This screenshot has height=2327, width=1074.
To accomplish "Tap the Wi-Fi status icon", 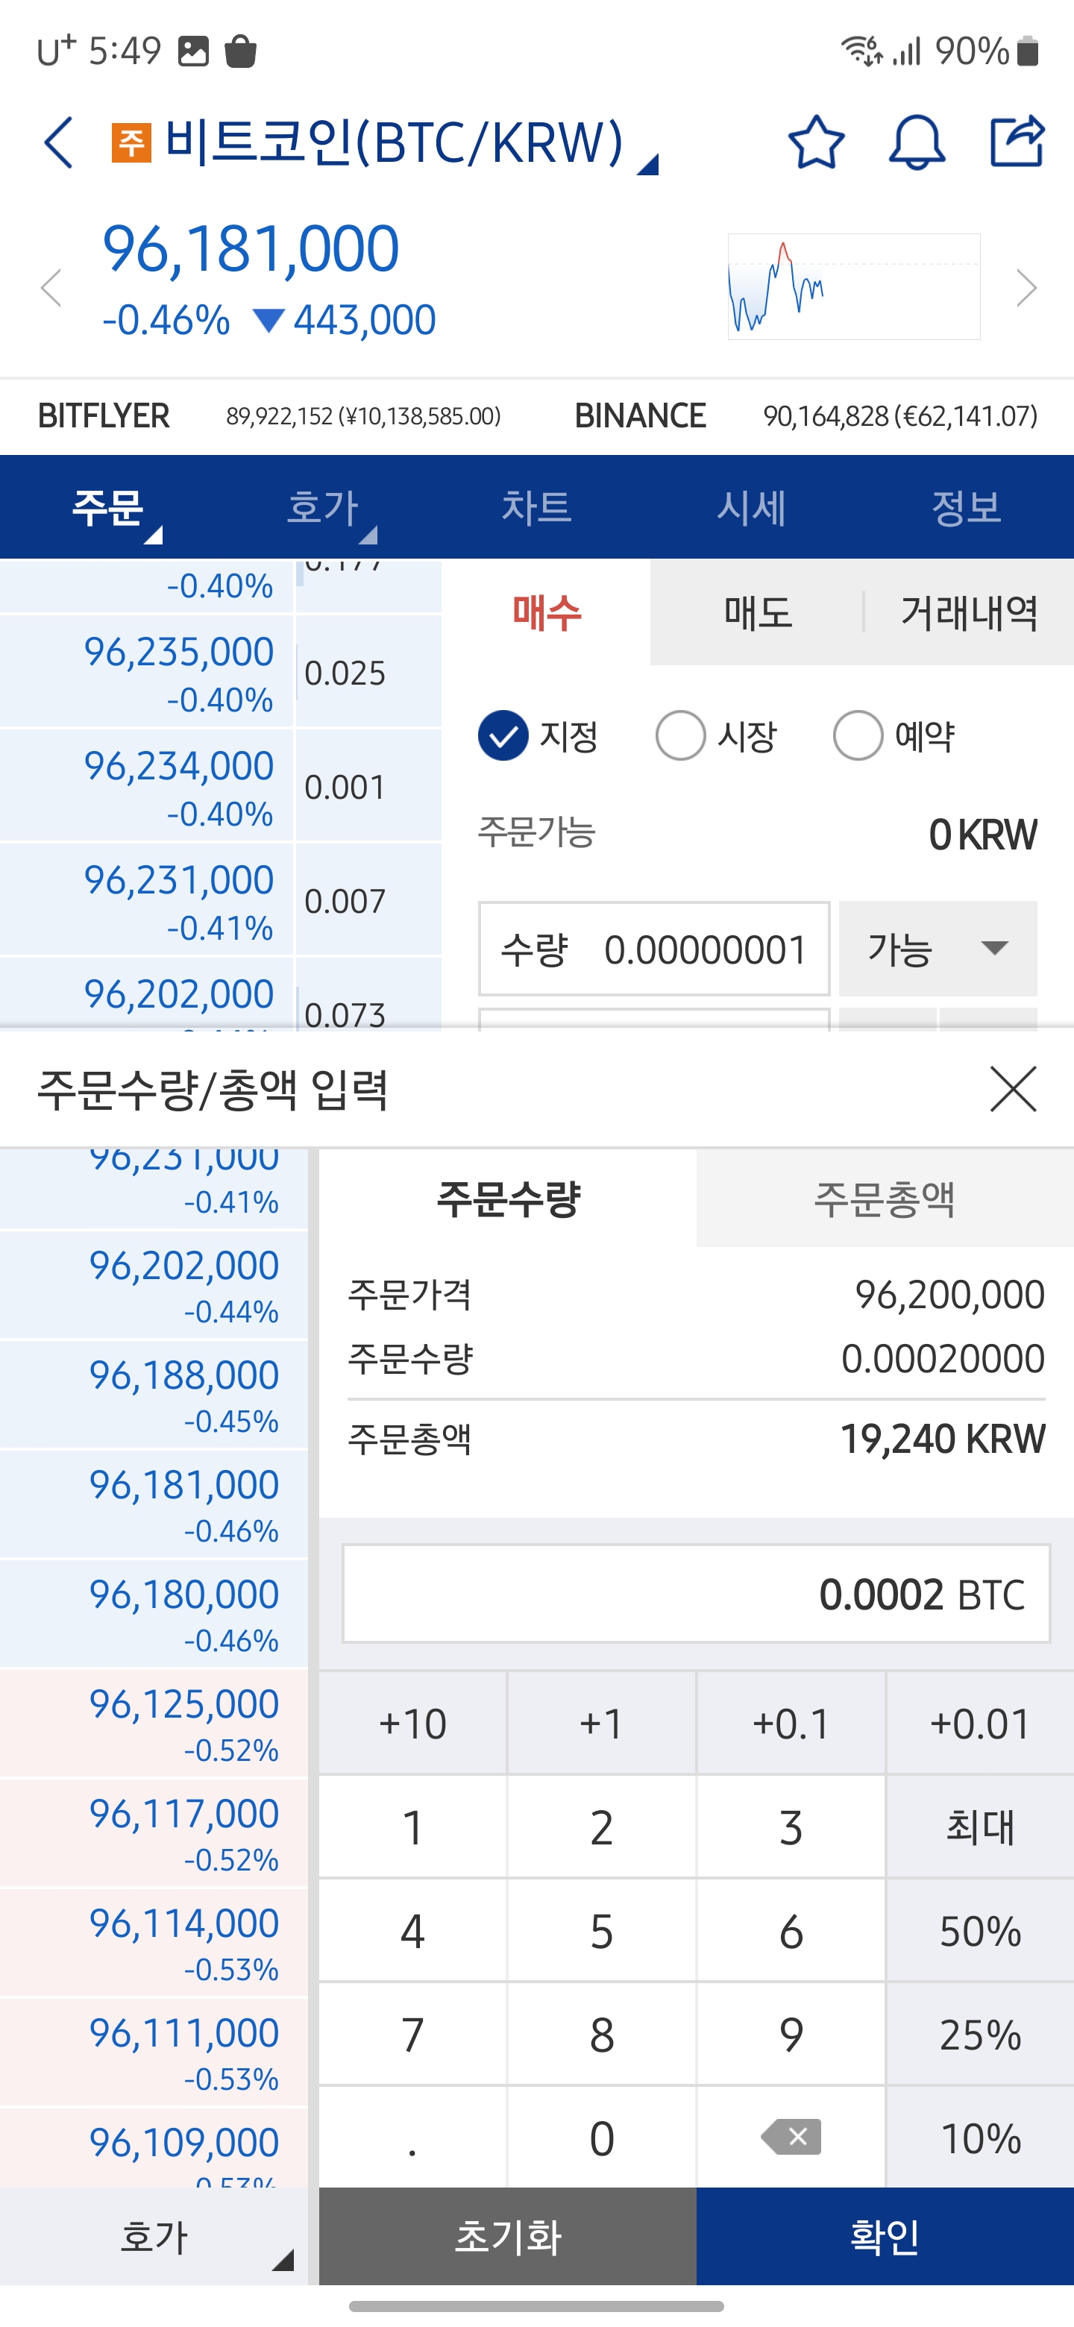I will (x=861, y=51).
